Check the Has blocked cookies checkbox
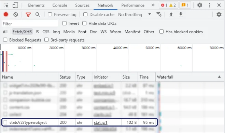 pos(161,31)
